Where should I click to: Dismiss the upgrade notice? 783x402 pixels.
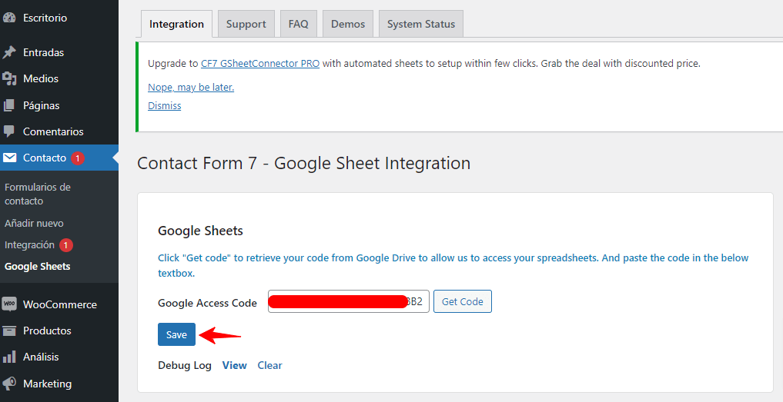pos(164,106)
